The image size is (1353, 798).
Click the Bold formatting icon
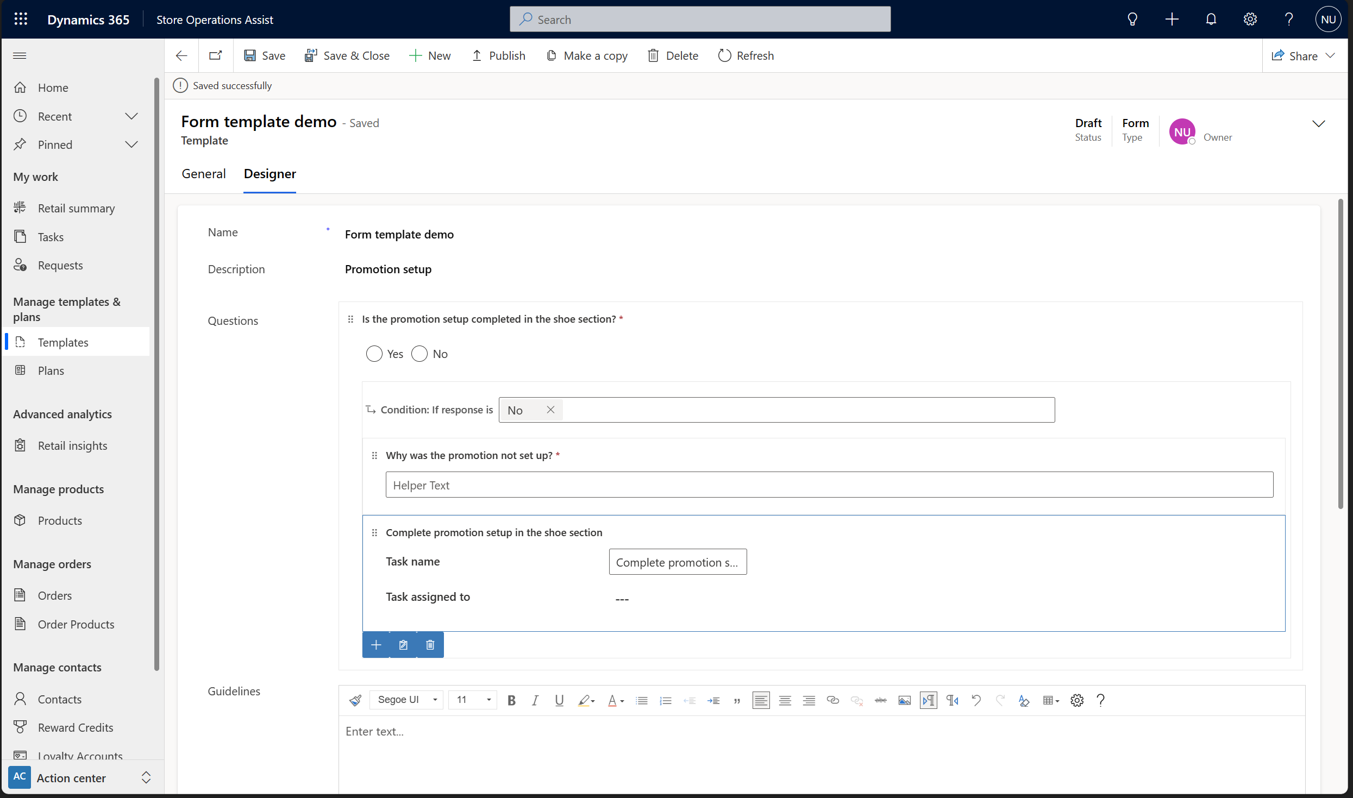coord(510,701)
